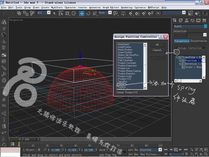209x157 pixels.
Task: Click reactor Water waves icon
Action: 4,106
